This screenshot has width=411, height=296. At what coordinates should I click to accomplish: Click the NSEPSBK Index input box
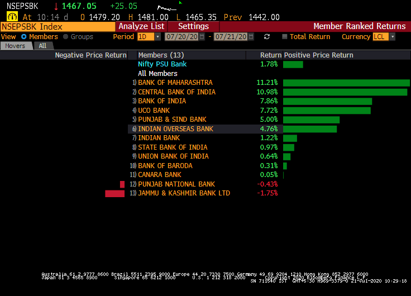click(58, 26)
